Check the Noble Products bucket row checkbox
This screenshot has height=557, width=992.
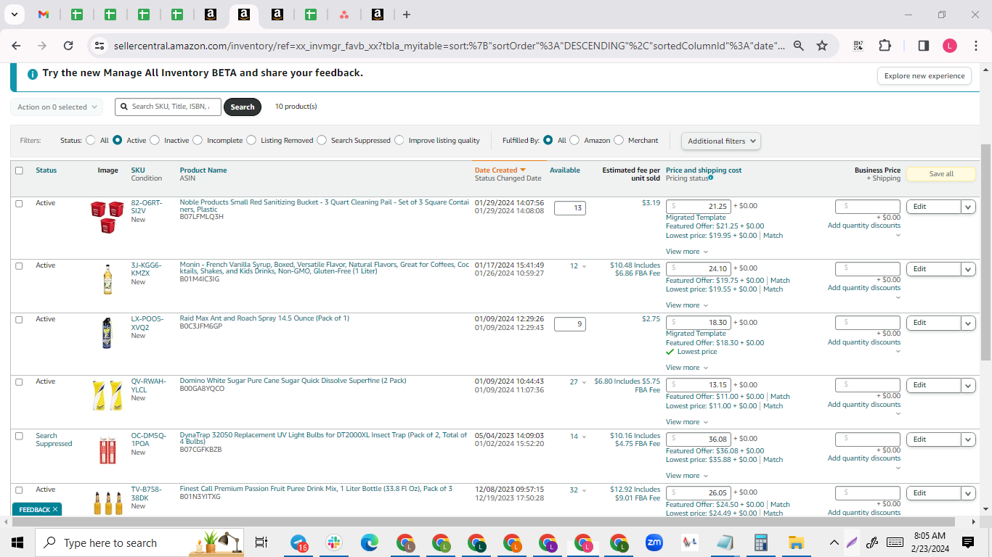19,203
